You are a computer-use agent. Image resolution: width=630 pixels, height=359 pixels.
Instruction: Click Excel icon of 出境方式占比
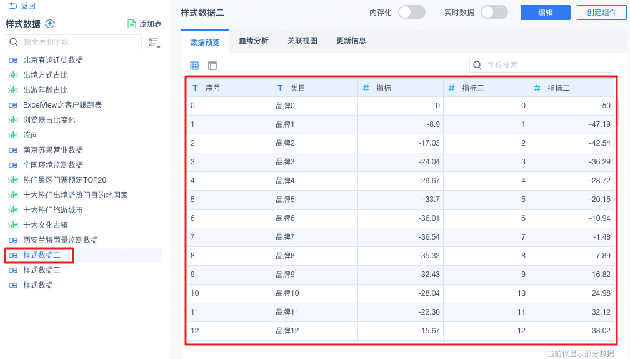(12, 75)
